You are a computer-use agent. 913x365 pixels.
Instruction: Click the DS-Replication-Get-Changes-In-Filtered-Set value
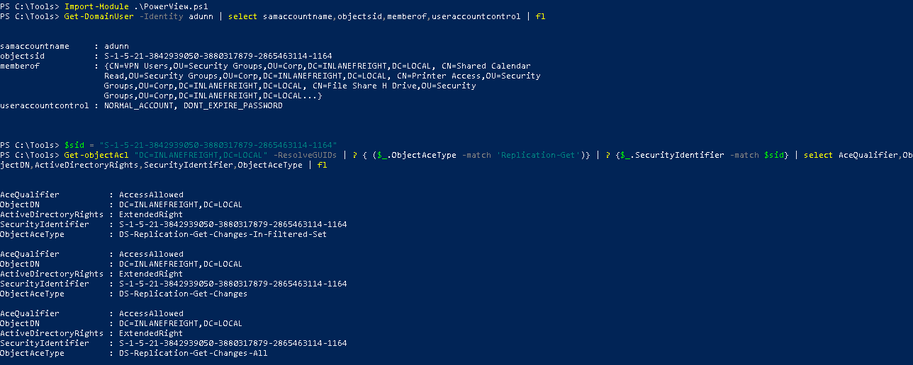(x=223, y=234)
